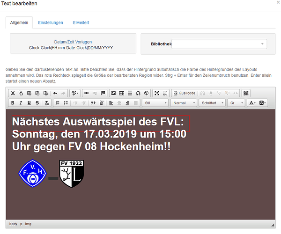Image resolution: width=281 pixels, height=234 pixels.
Task: Toggle underline formatting
Action: 29,103
